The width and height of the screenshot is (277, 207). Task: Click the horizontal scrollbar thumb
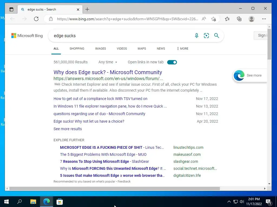[x=115, y=188]
